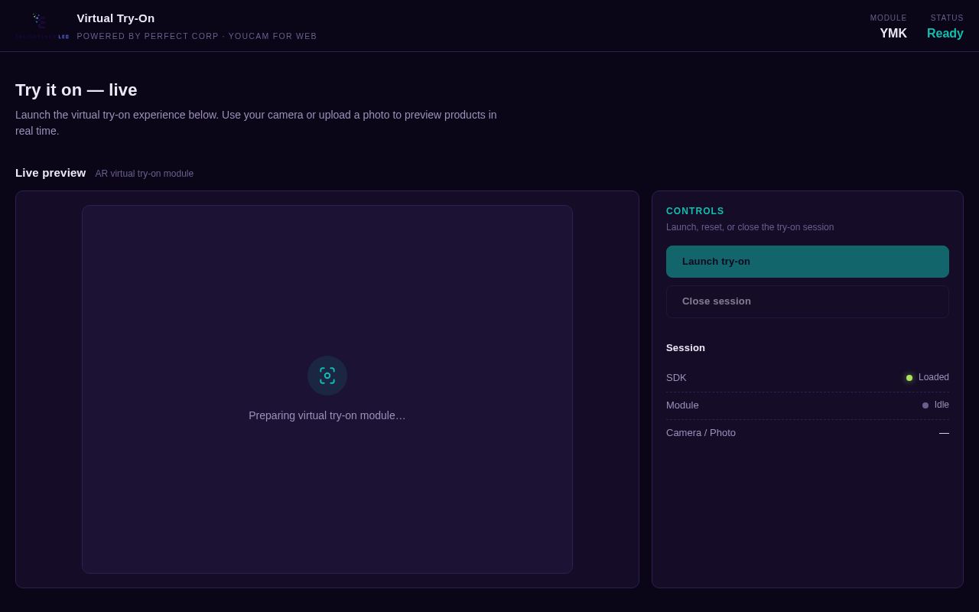Image resolution: width=979 pixels, height=612 pixels.
Task: Click the Session section heading
Action: tap(685, 348)
